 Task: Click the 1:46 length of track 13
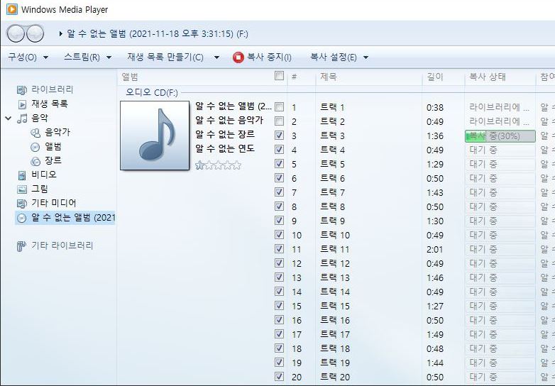435,277
